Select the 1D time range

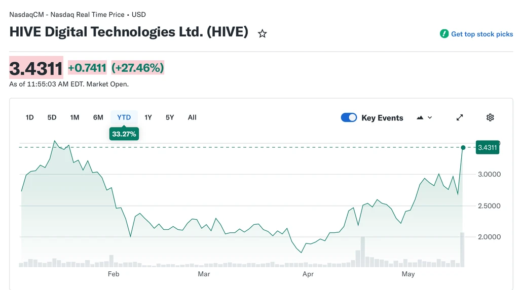click(x=30, y=117)
